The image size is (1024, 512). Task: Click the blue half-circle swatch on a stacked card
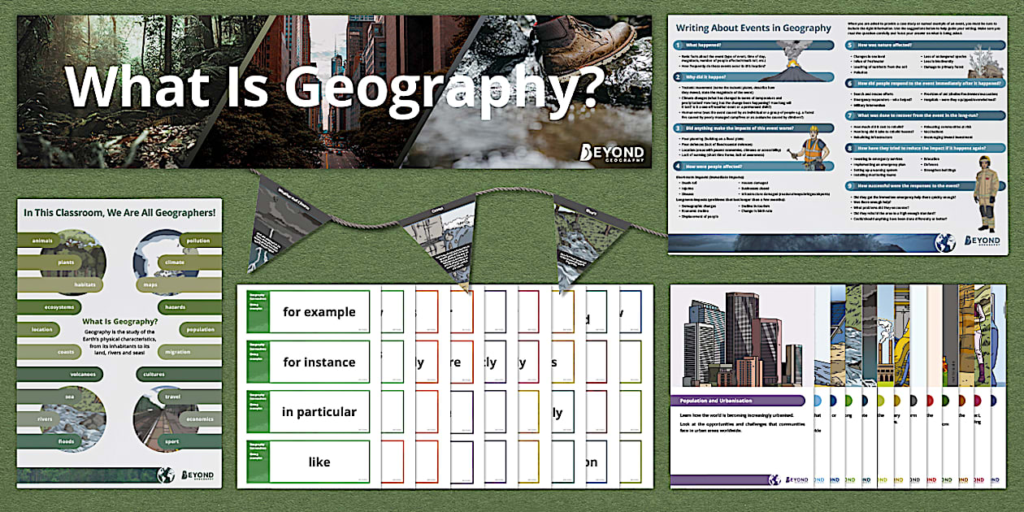tap(816, 401)
